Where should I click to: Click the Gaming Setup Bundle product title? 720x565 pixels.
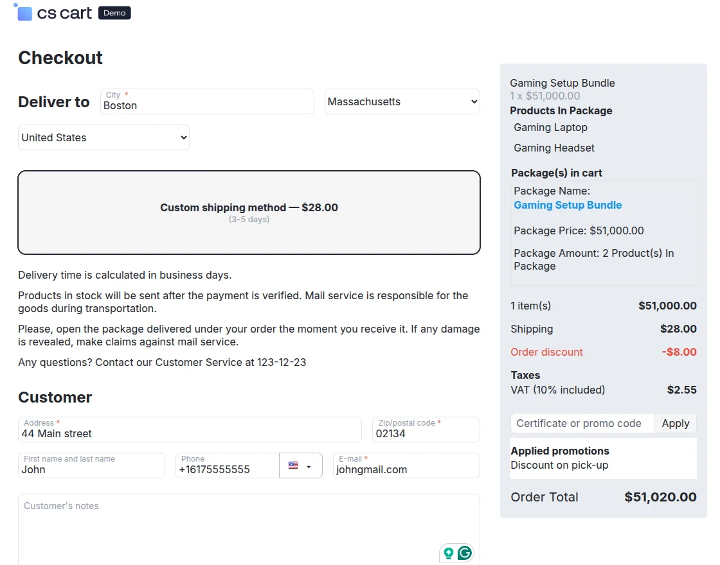coord(562,83)
